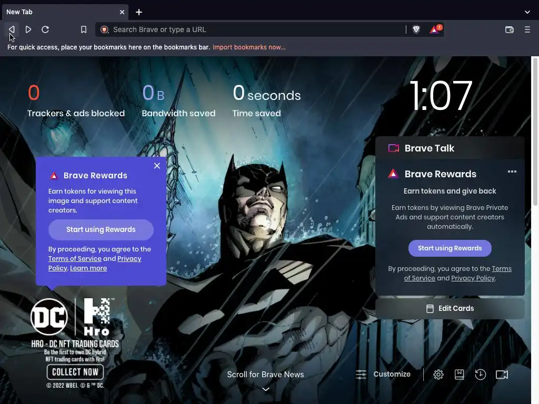The height and width of the screenshot is (404, 539).
Task: Go forward using the forward arrow
Action: 28,29
